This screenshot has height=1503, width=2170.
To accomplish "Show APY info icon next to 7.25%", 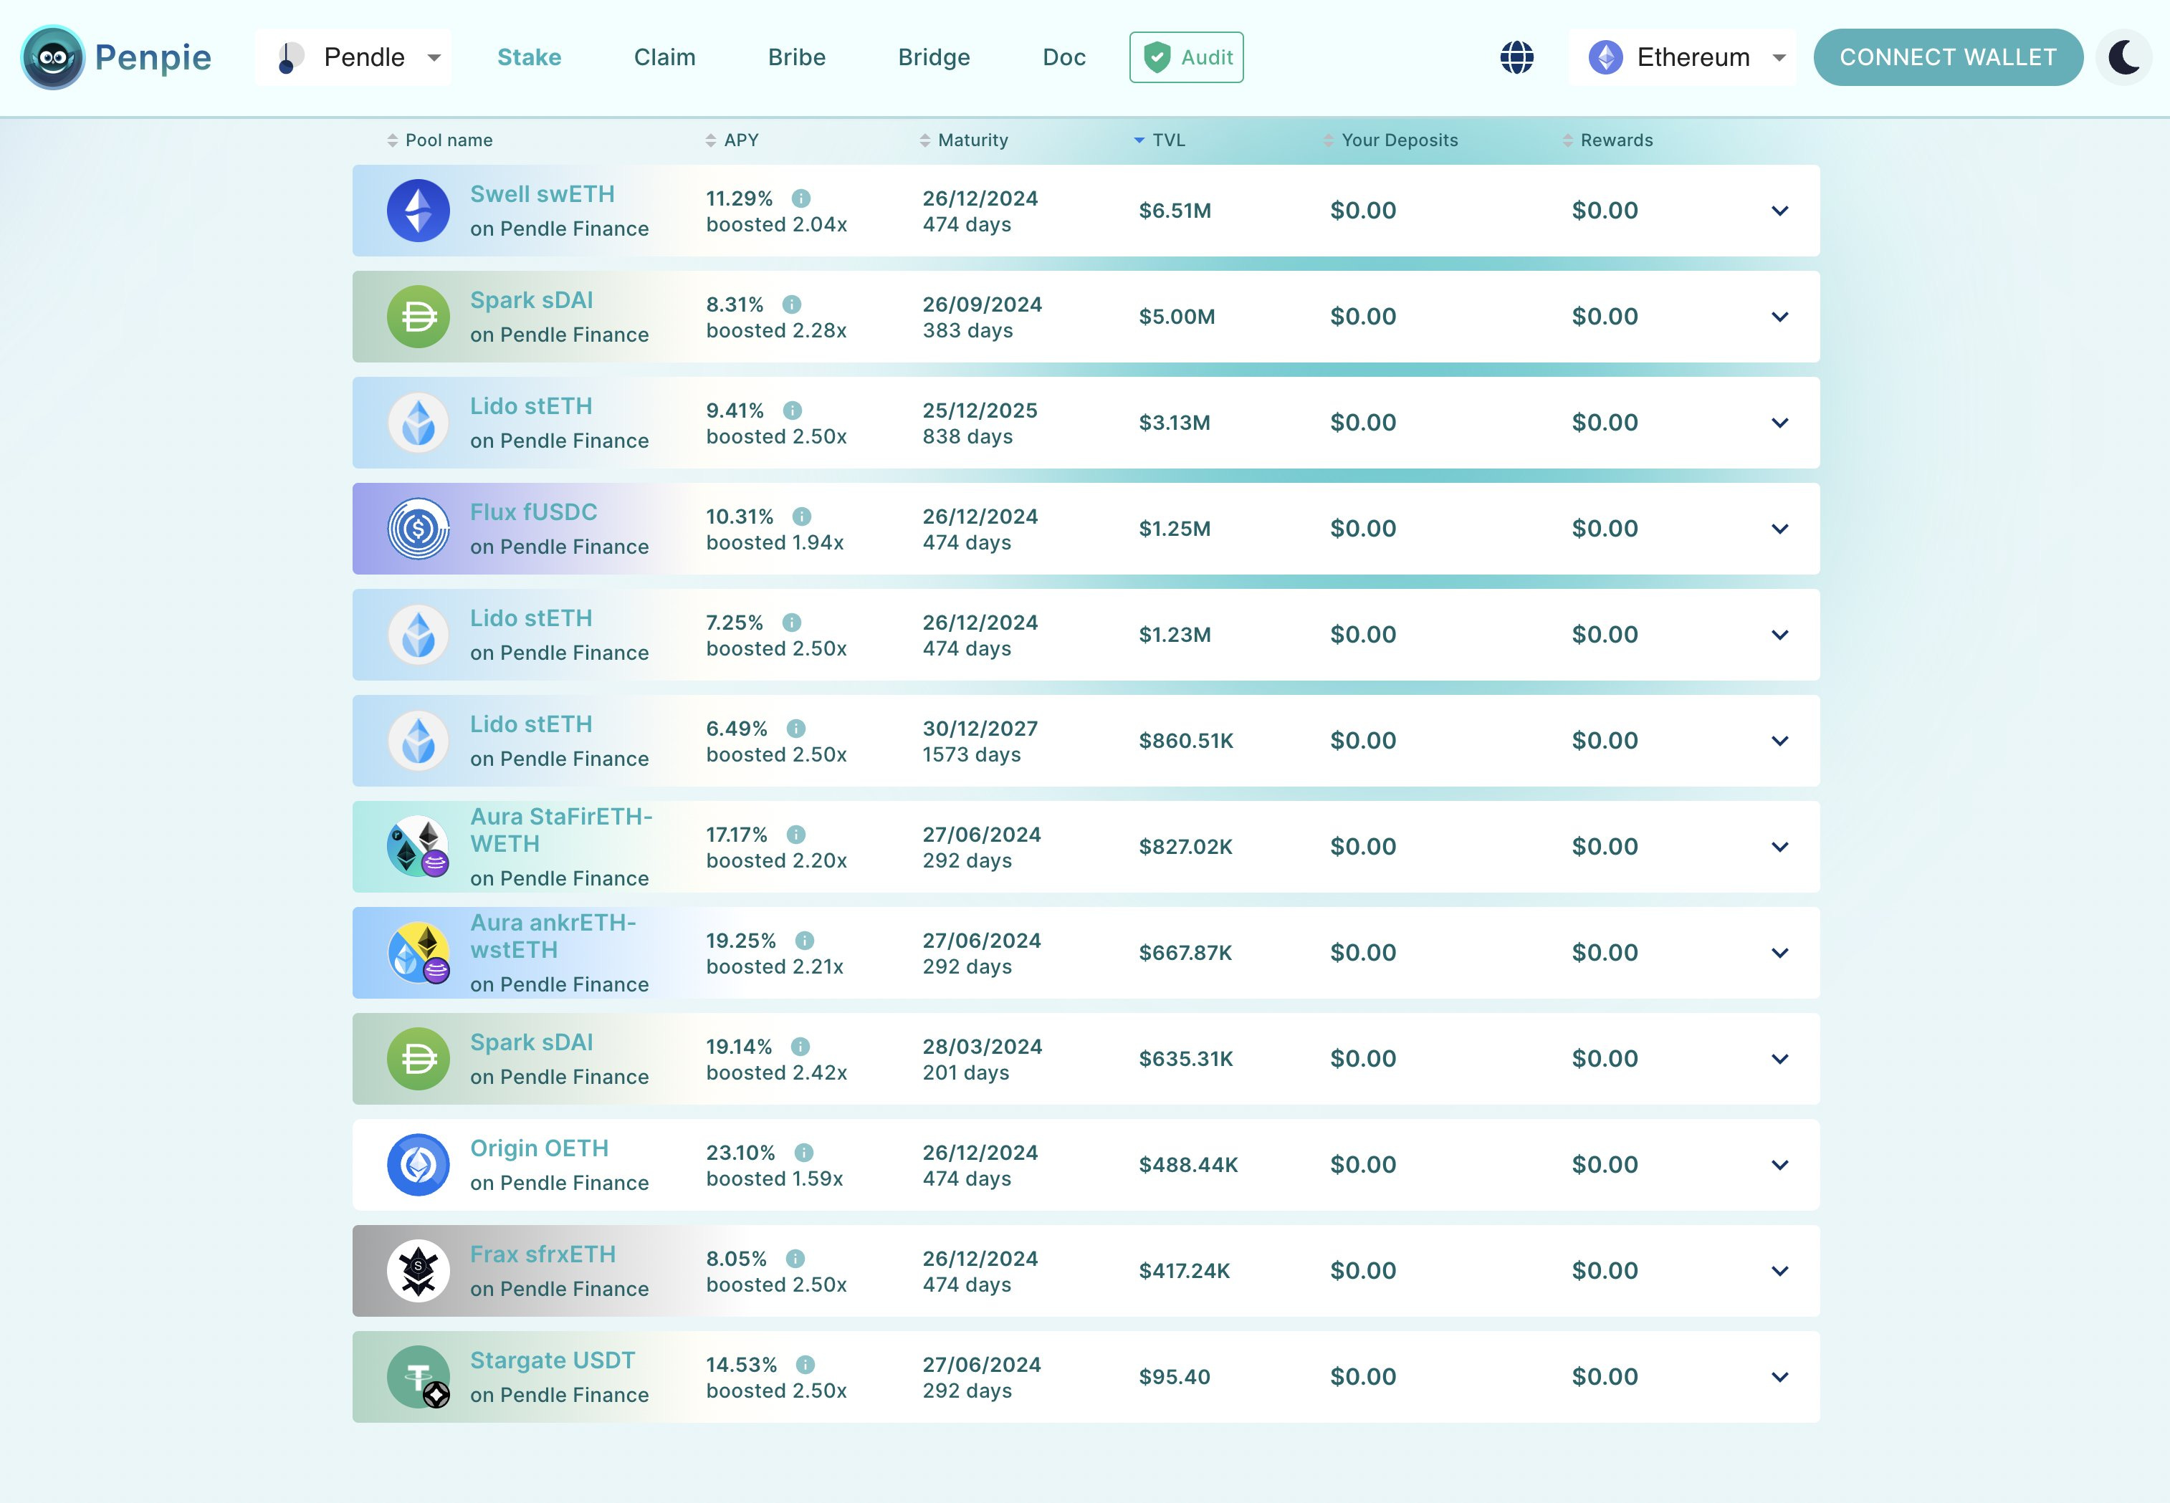I will tap(792, 623).
